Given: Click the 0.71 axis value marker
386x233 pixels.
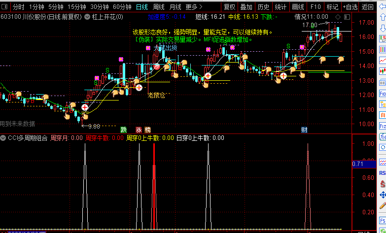Looking at the screenshot, I should 364,164.
